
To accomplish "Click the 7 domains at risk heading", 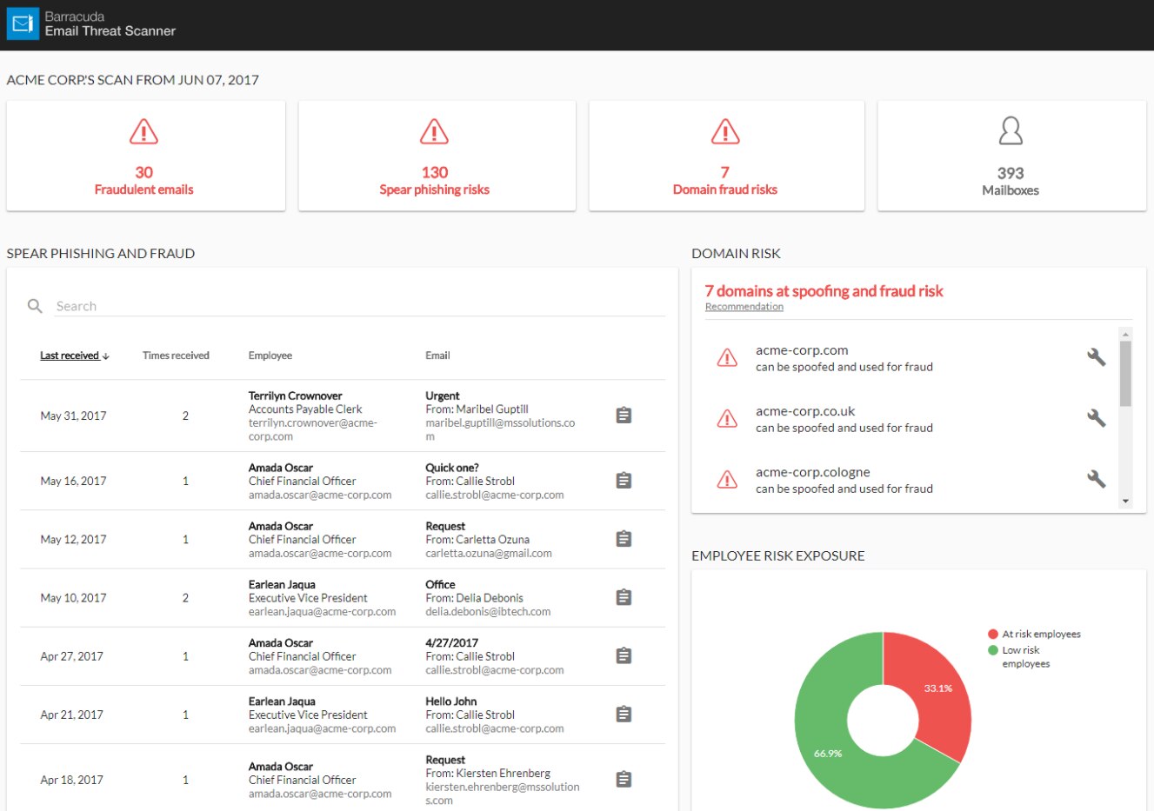I will pyautogui.click(x=822, y=290).
